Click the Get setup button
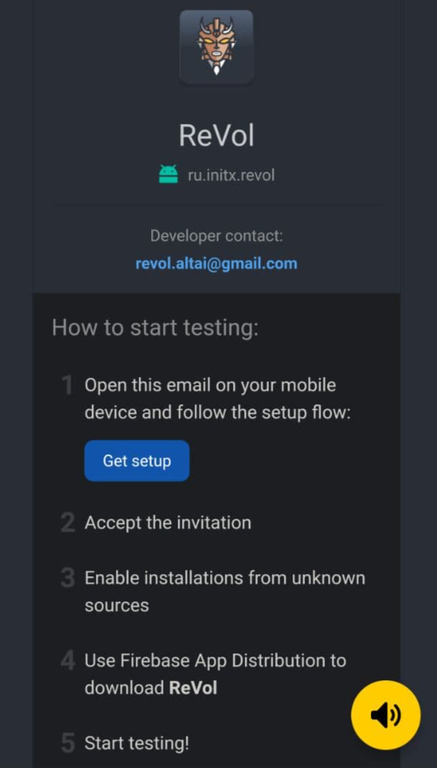The image size is (437, 768). click(137, 460)
